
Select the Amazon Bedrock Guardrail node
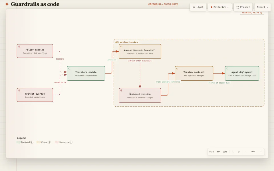(x=140, y=52)
